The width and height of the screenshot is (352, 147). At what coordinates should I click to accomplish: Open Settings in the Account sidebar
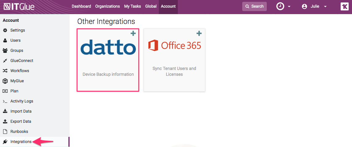tap(18, 30)
